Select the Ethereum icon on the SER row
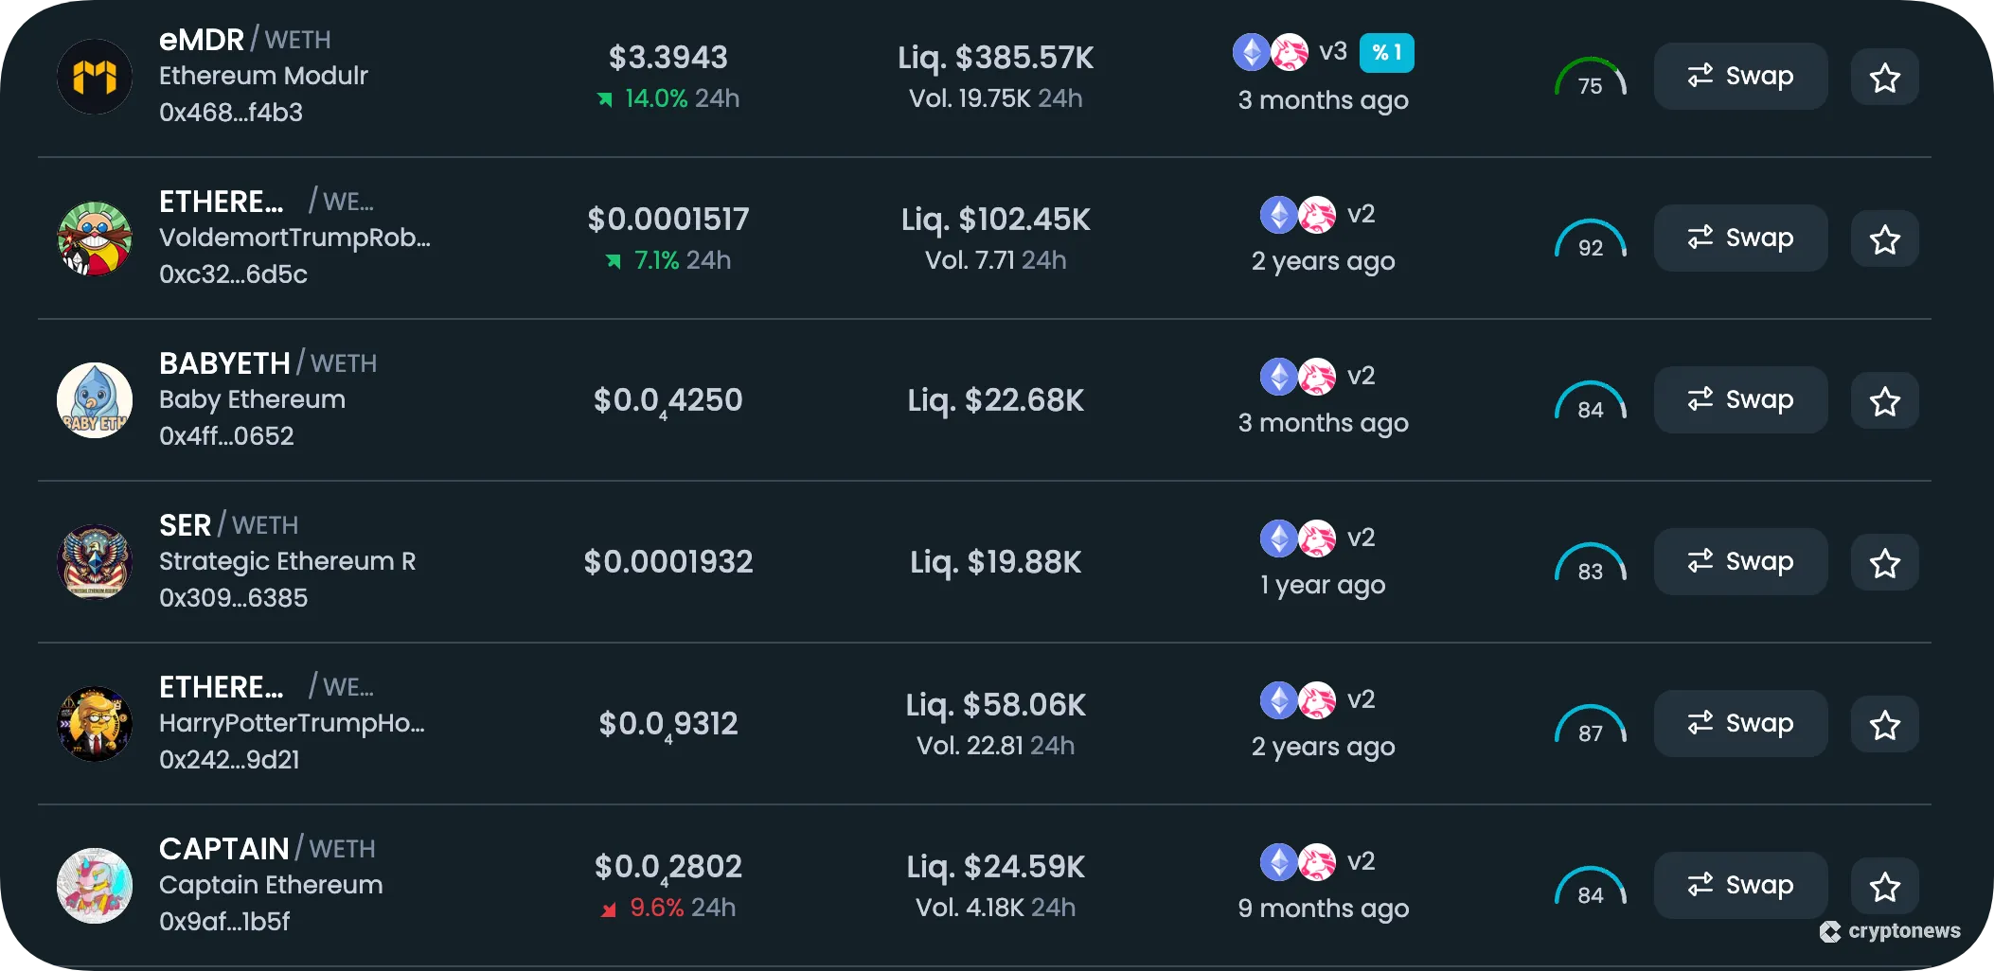Image resolution: width=1994 pixels, height=971 pixels. point(1279,538)
